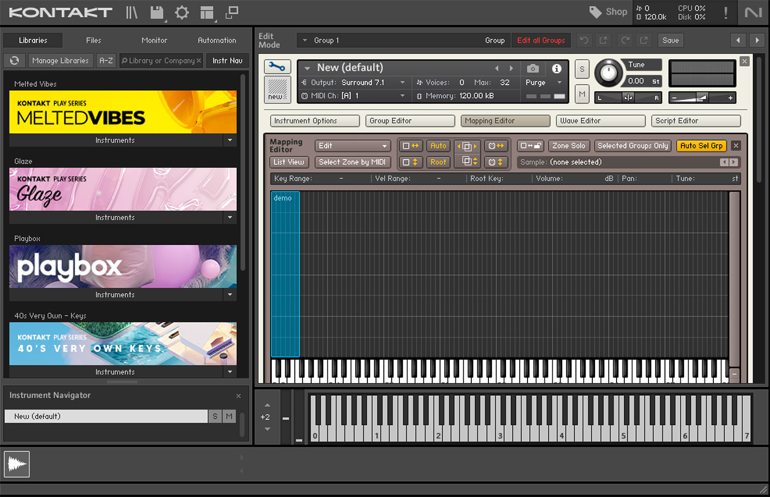Open the Group 1 selector dropdown
This screenshot has width=770, height=497.
[305, 40]
